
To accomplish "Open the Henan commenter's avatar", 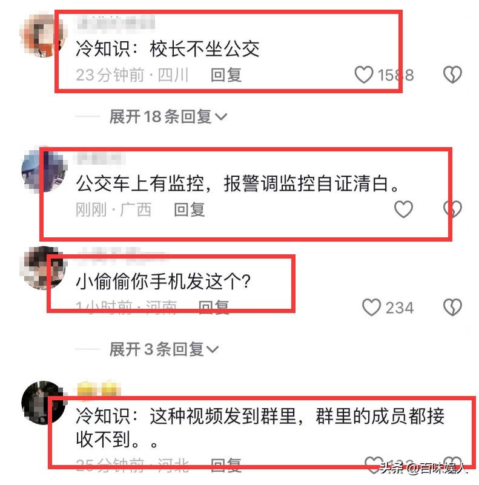I will click(x=43, y=268).
